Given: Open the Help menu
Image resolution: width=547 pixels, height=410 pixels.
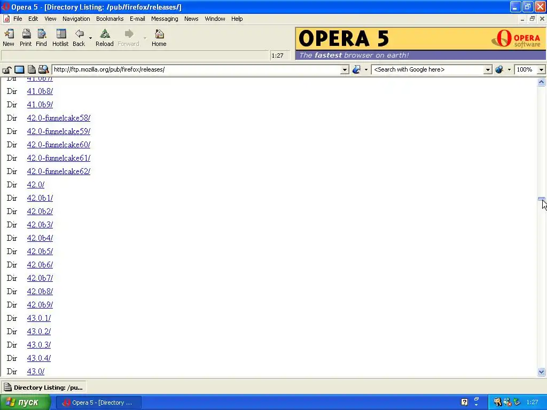Looking at the screenshot, I should [x=237, y=19].
